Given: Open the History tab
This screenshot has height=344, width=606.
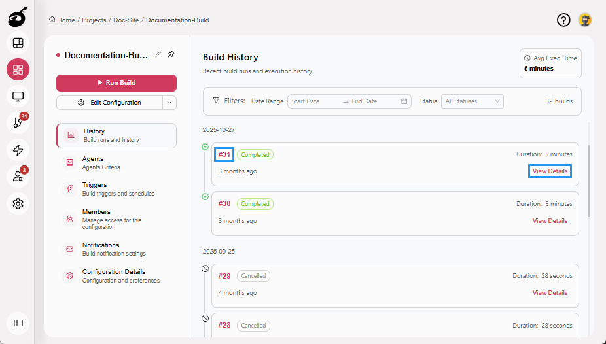Looking at the screenshot, I should tap(116, 135).
